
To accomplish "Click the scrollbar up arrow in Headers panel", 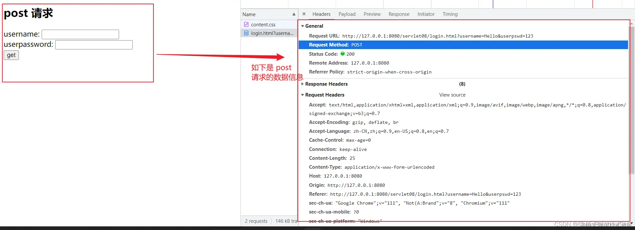I will [631, 23].
